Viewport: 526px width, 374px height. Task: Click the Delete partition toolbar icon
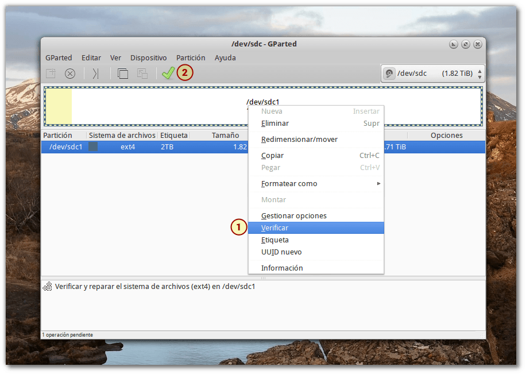[x=69, y=73]
